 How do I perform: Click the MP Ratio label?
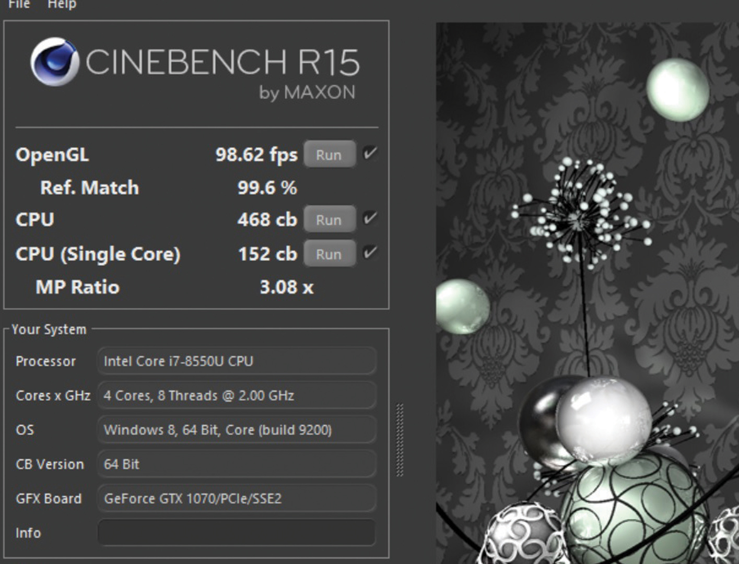pyautogui.click(x=77, y=287)
